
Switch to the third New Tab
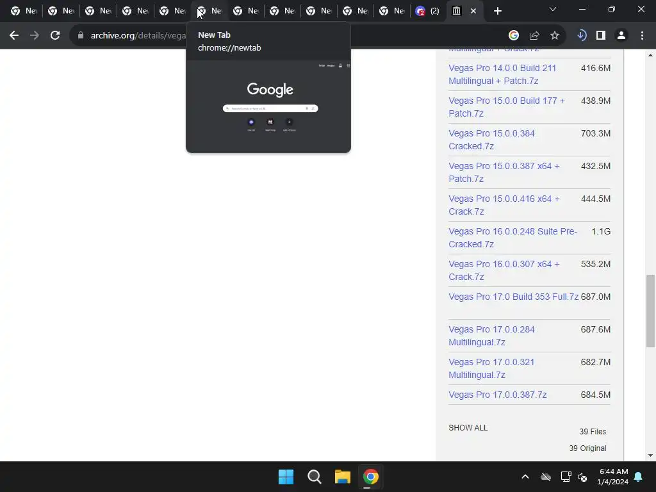(98, 11)
